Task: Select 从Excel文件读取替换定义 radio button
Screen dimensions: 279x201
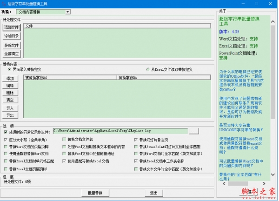Action: click(x=148, y=69)
